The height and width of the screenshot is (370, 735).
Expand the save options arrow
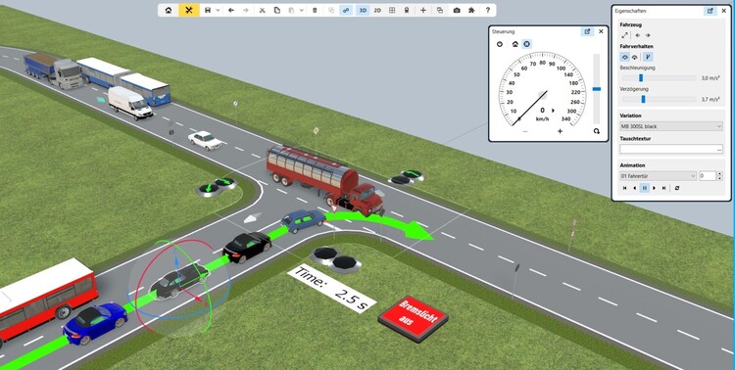[218, 11]
